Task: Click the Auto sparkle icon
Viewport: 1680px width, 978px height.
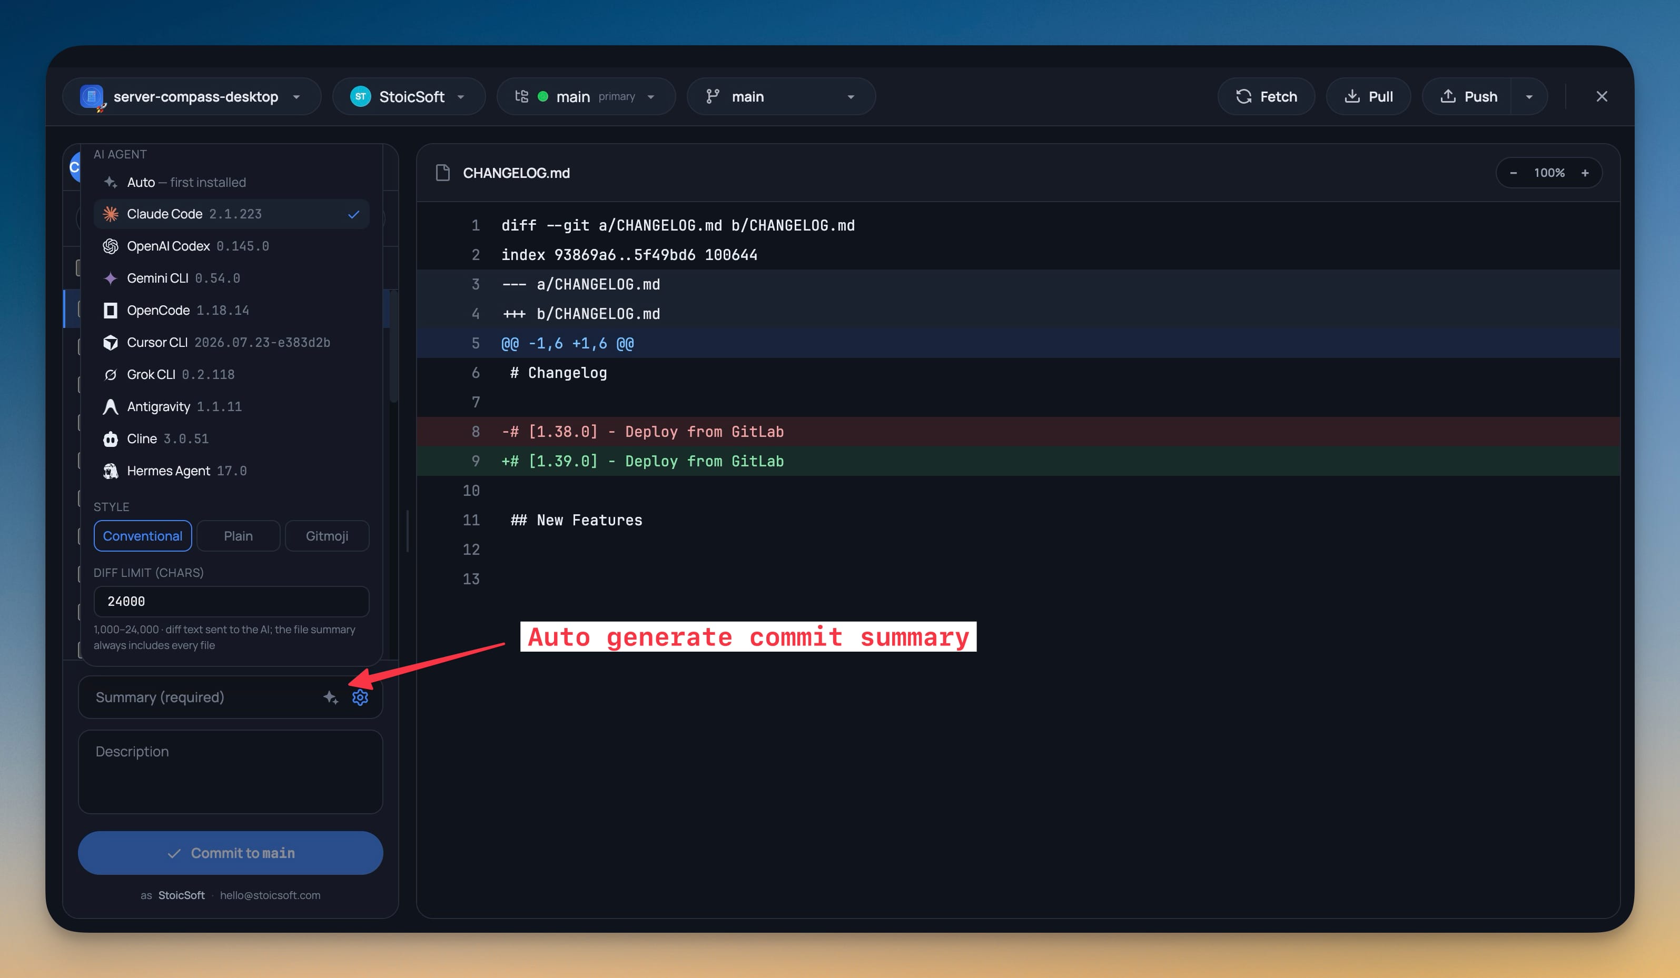Action: (111, 183)
